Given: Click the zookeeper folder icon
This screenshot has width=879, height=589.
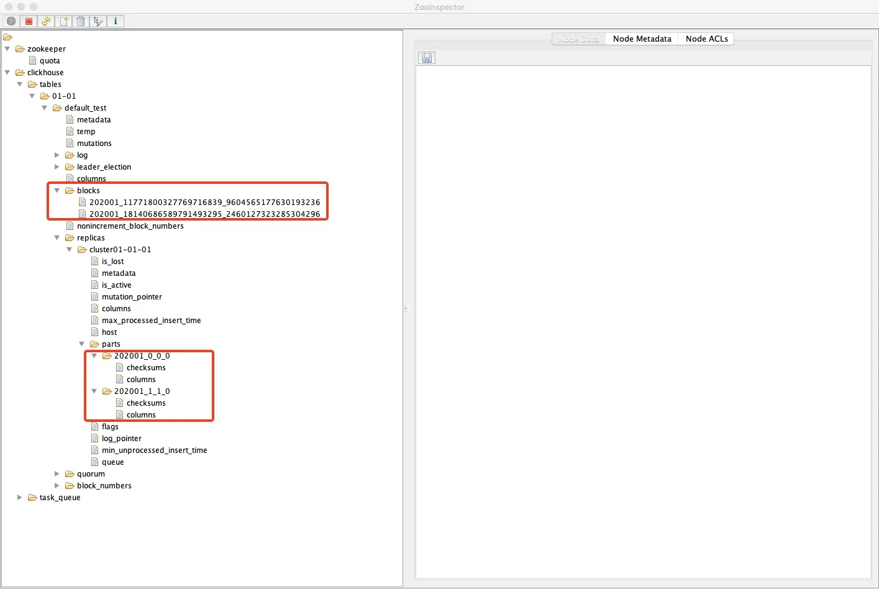Looking at the screenshot, I should (x=20, y=49).
